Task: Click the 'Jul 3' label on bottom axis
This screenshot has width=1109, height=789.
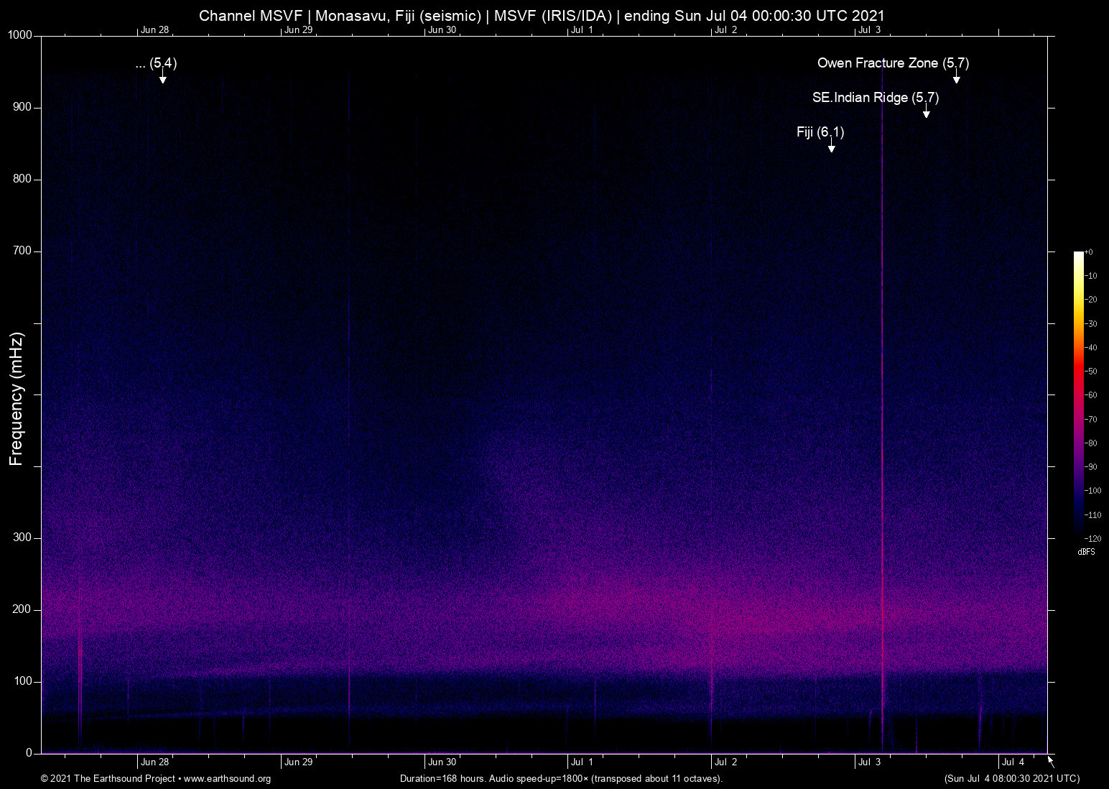Action: 870,762
